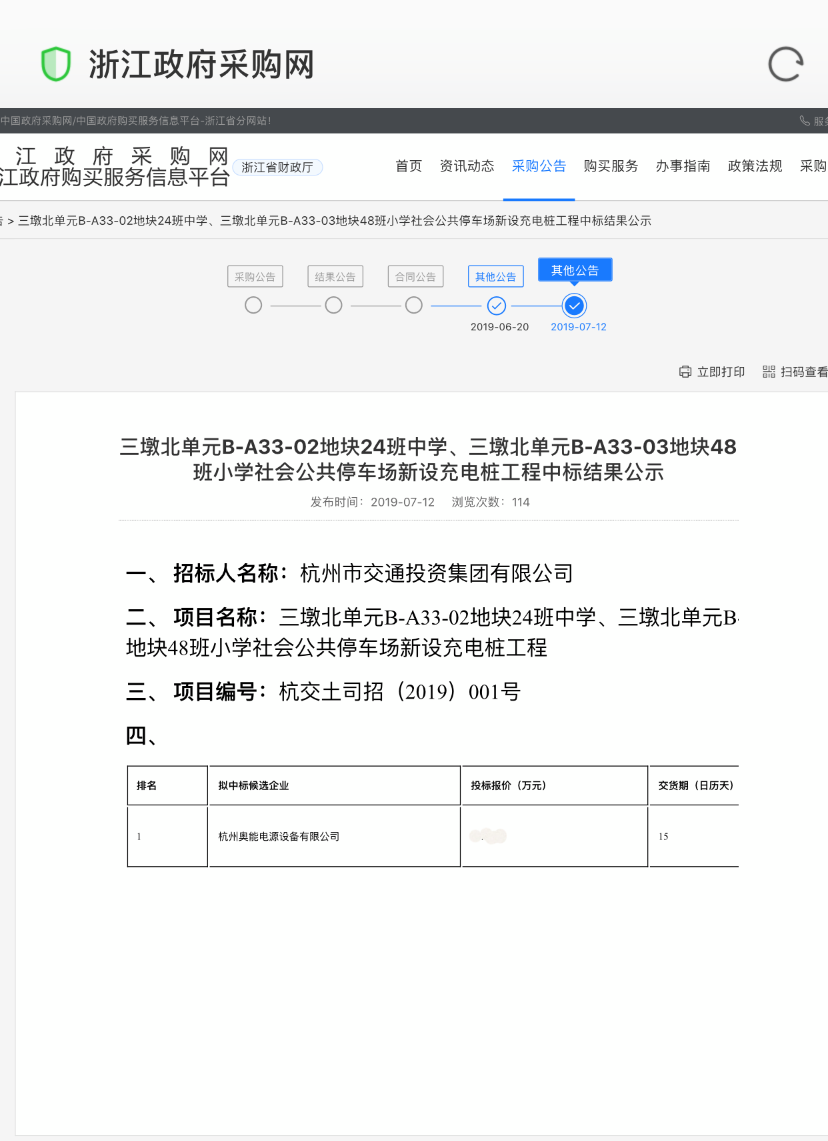Open the 政策法规 navigation tab

point(755,166)
